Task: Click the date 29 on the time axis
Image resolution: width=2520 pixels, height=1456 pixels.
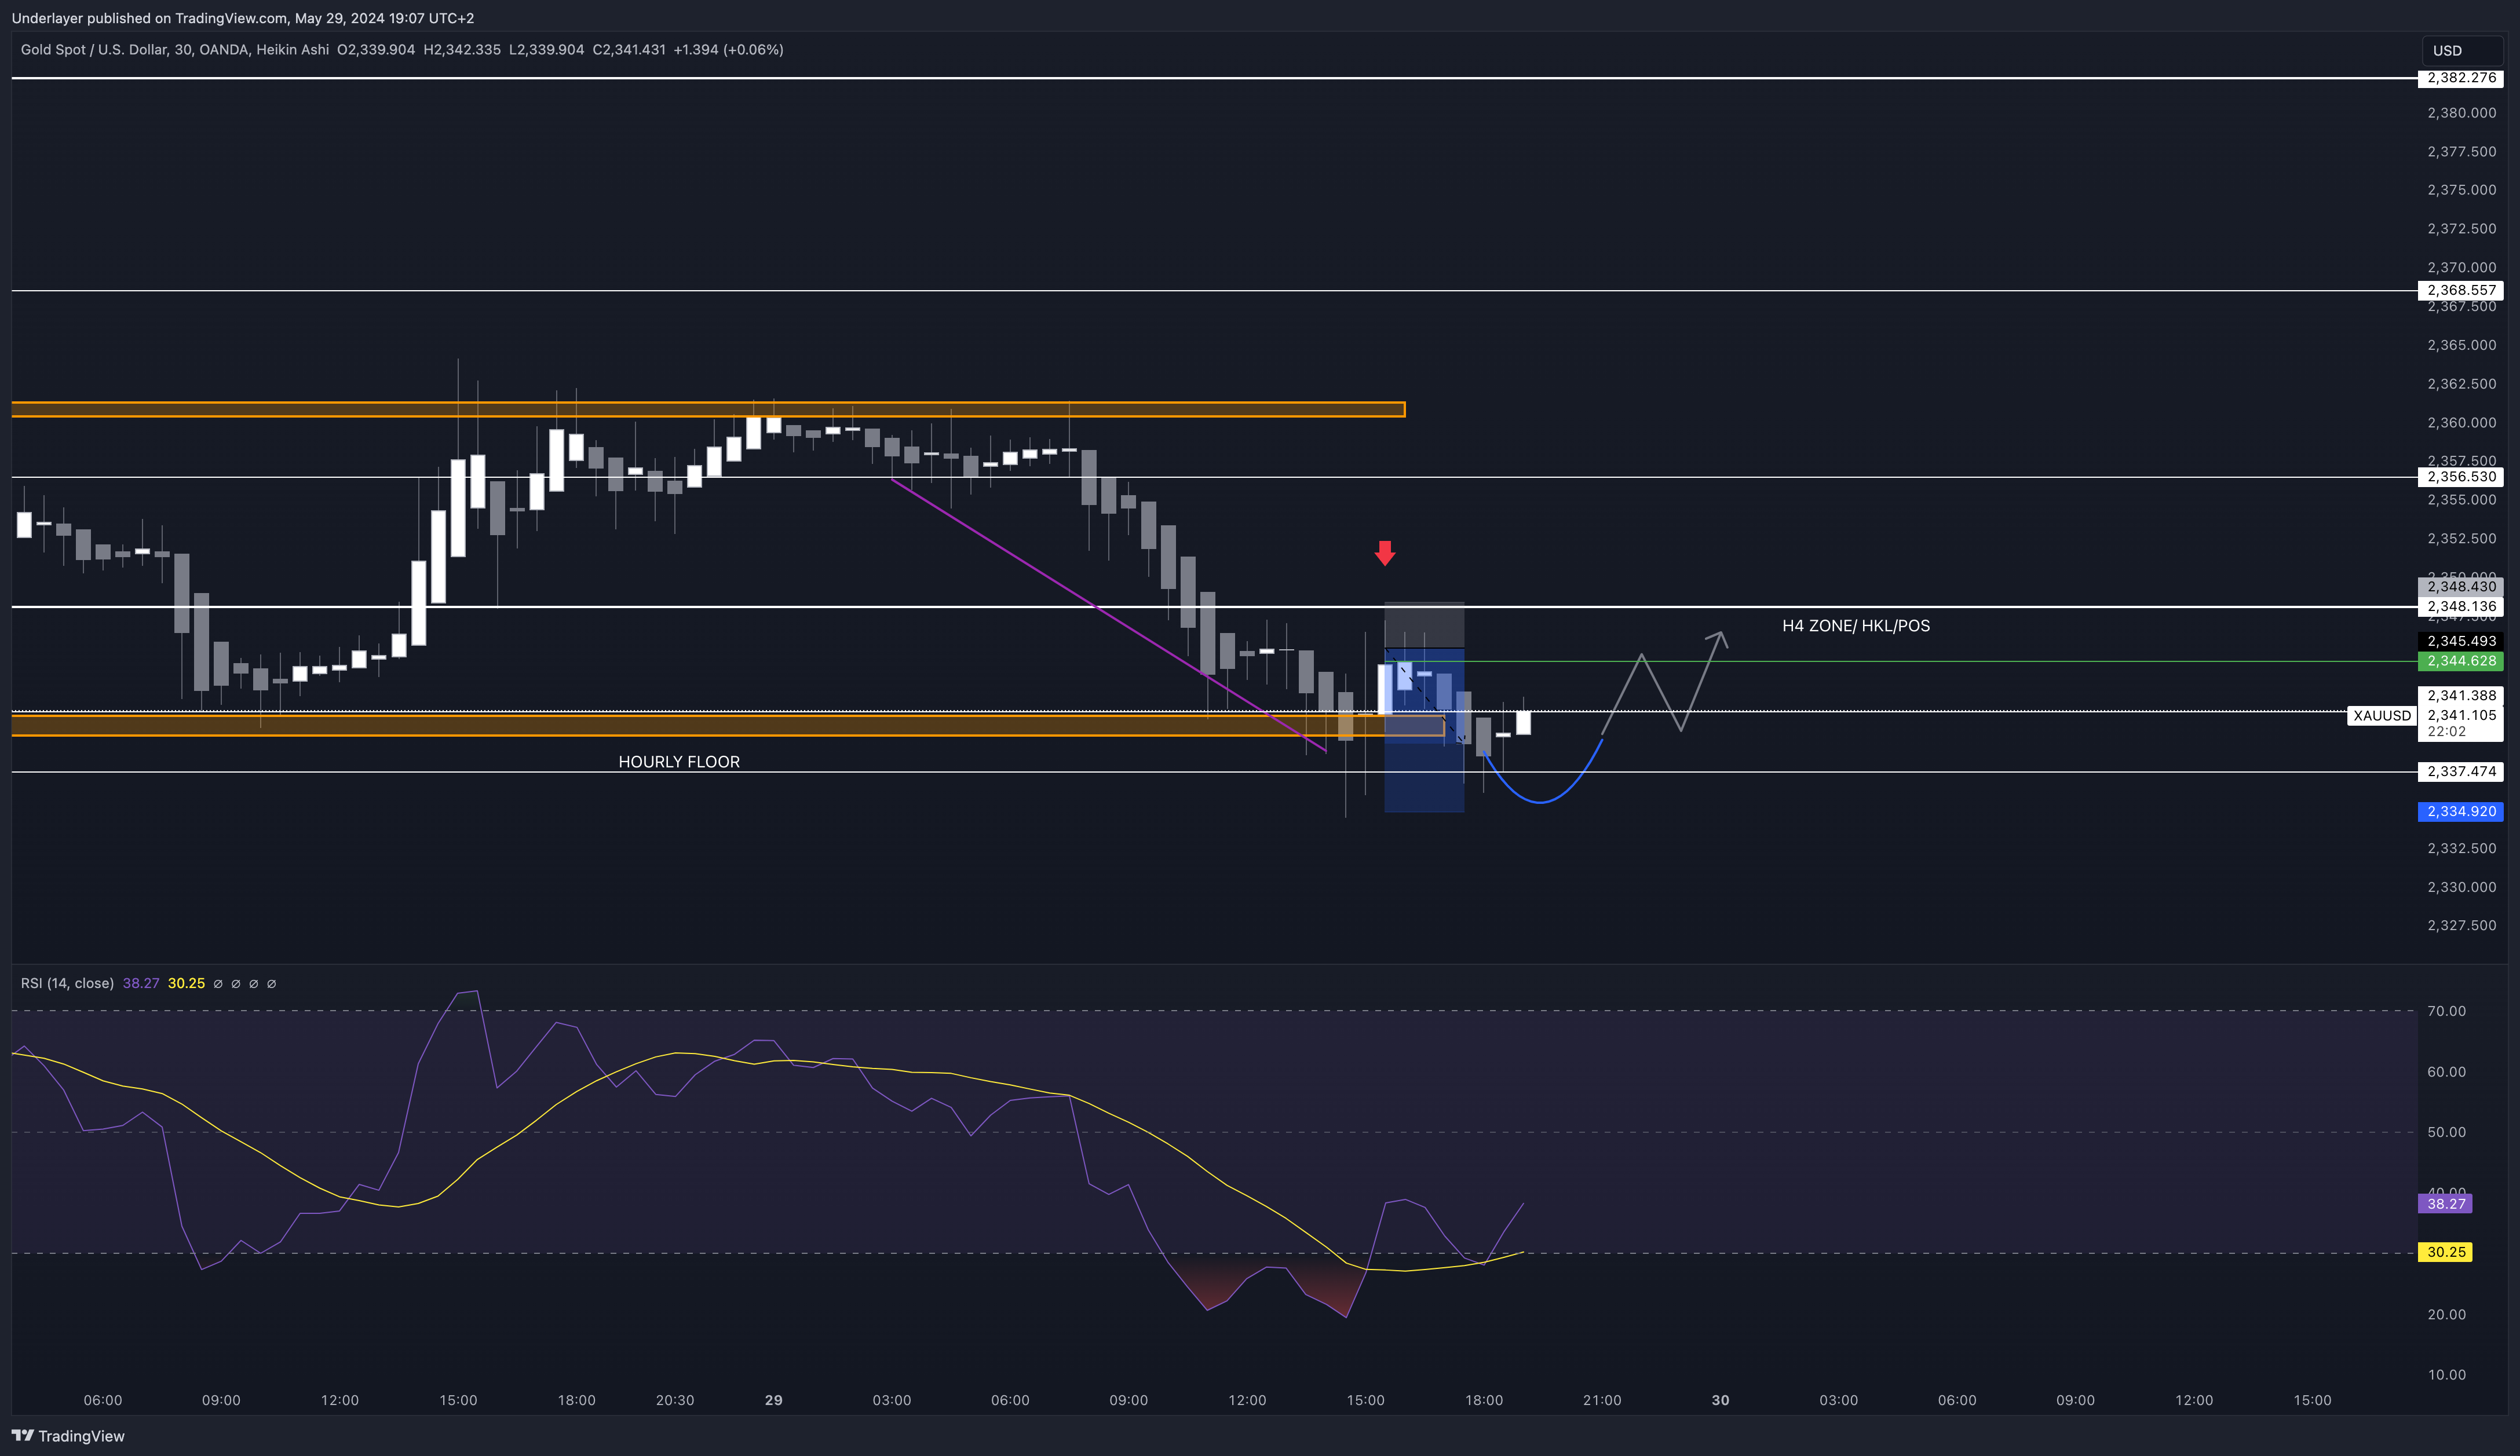Action: tap(773, 1400)
